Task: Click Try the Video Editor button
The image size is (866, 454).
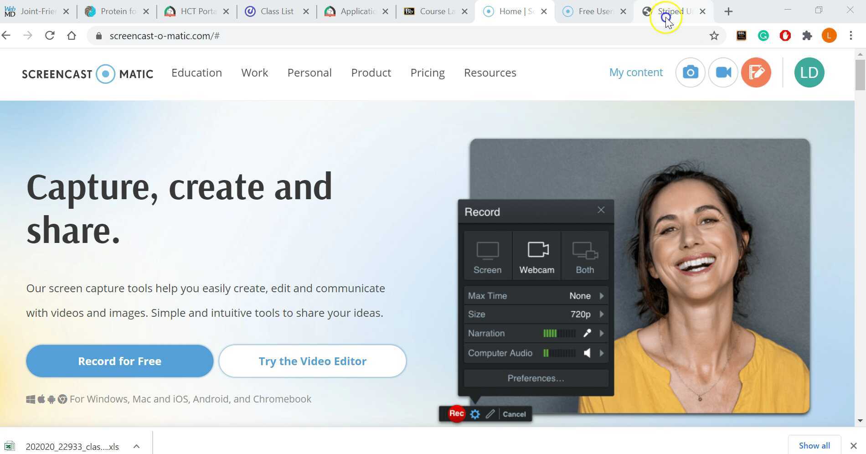Action: click(x=312, y=361)
